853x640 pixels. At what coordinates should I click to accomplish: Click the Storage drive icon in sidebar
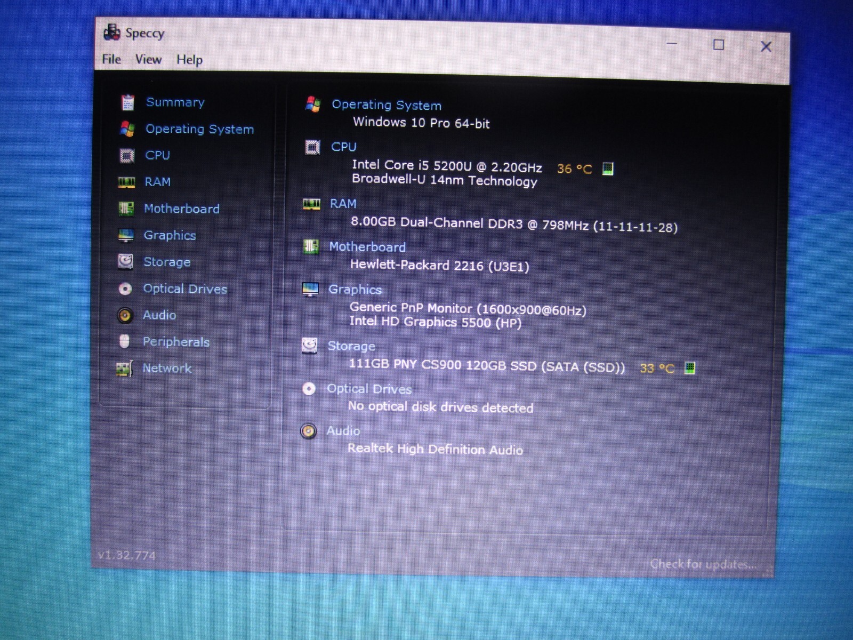pyautogui.click(x=125, y=261)
